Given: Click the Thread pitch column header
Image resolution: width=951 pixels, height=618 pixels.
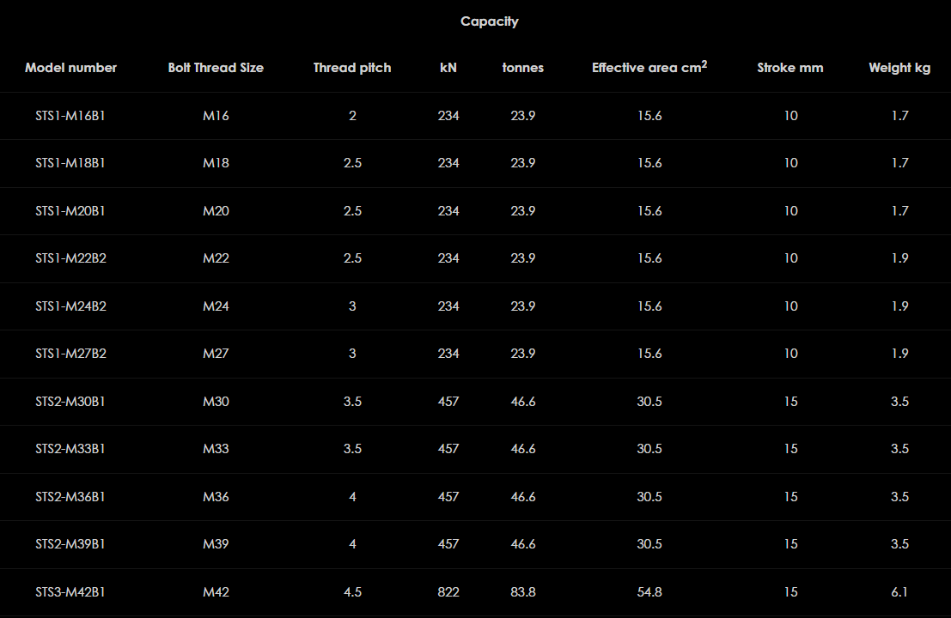Looking at the screenshot, I should click(x=352, y=68).
